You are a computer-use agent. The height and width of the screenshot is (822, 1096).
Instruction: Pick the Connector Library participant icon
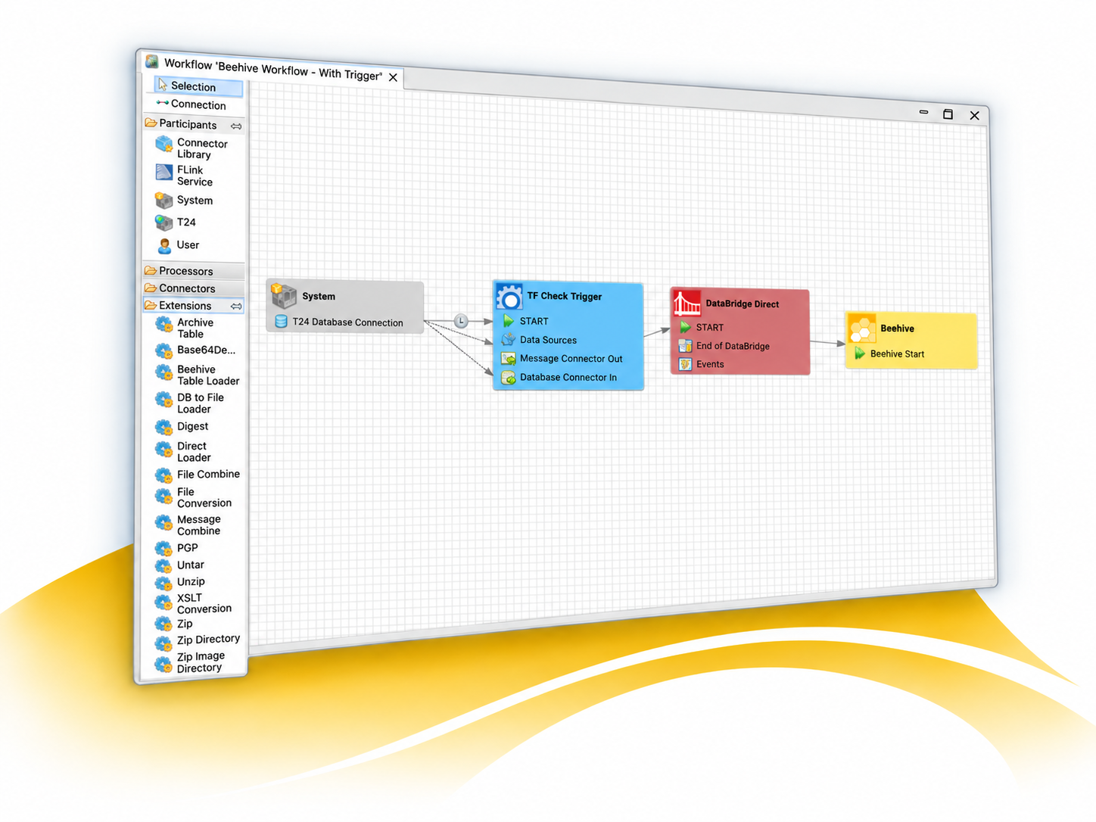pyautogui.click(x=164, y=145)
